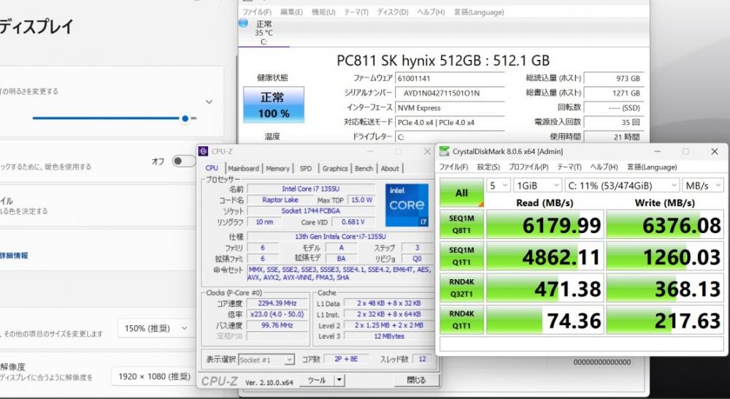This screenshot has width=730, height=399.
Task: Open the Socket #1 selection dropdown in CPU-Z
Action: click(x=266, y=360)
